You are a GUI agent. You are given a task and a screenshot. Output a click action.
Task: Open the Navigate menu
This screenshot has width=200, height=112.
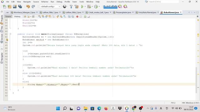tap(27, 2)
